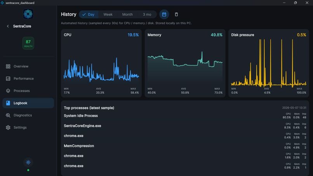Screen dimensions: 313x176
Task: Open the Processes page
Action: click(x=28, y=91)
